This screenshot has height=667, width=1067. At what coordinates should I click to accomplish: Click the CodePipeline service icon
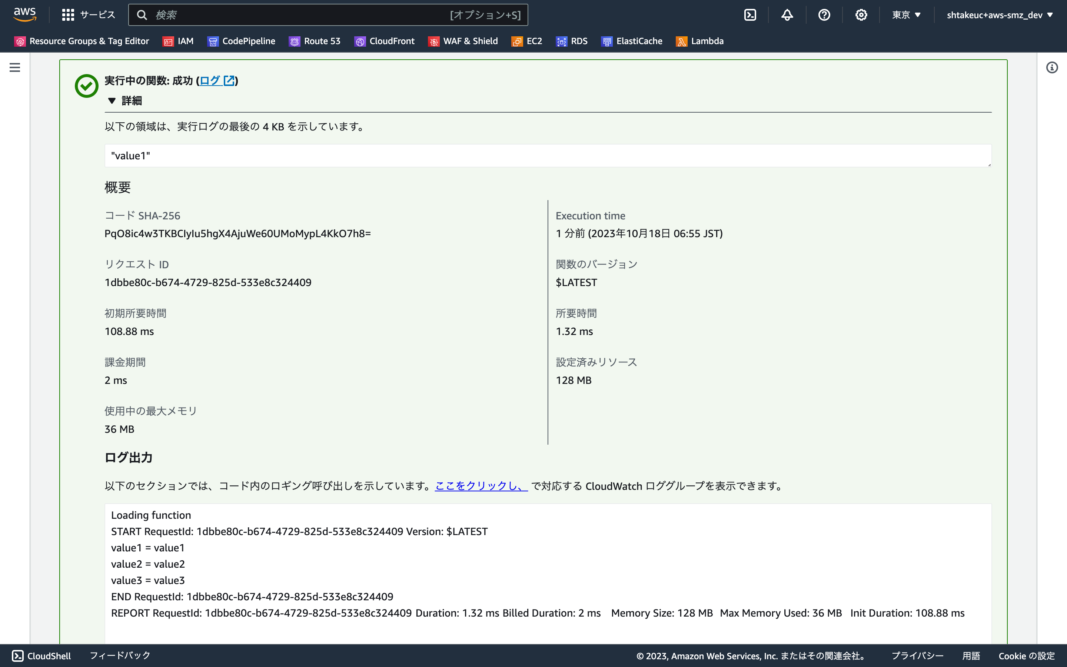[213, 42]
